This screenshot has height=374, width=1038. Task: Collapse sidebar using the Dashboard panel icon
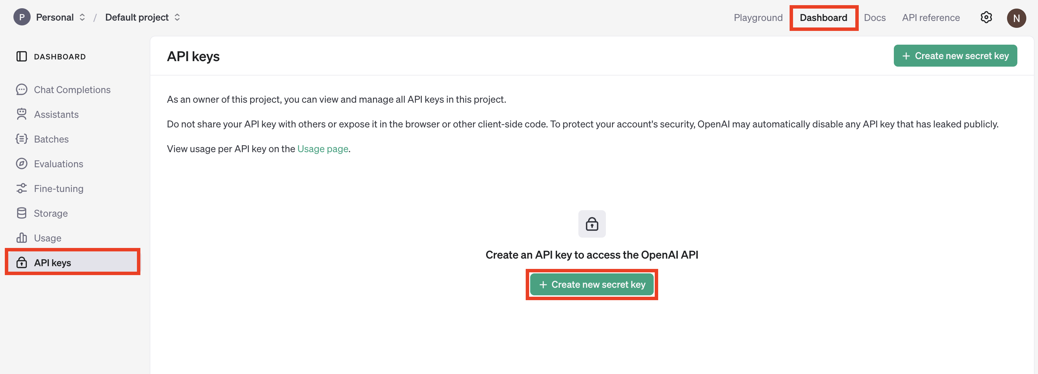pyautogui.click(x=21, y=56)
